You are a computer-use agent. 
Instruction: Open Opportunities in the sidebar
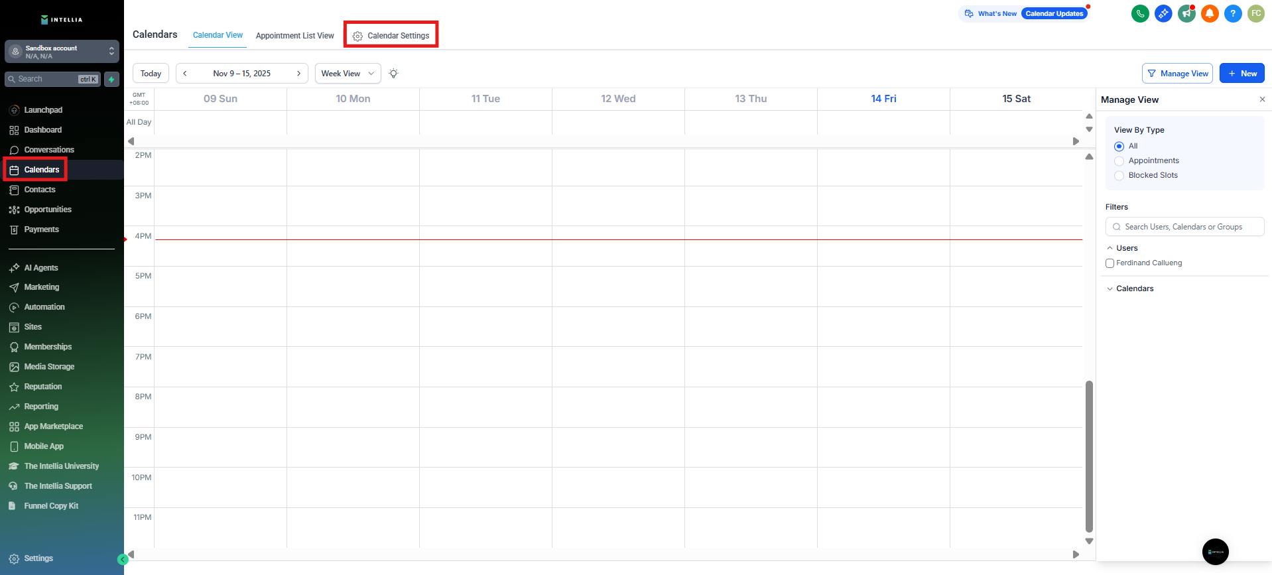[x=48, y=210]
